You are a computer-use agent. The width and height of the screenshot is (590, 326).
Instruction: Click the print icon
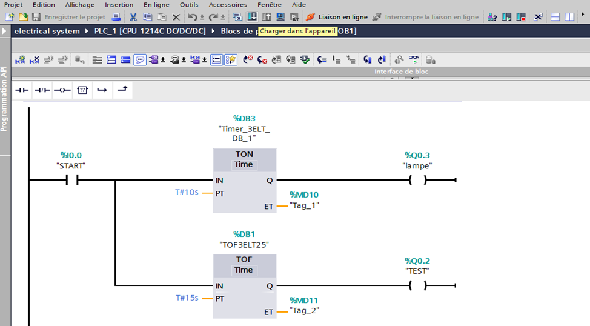pyautogui.click(x=116, y=17)
